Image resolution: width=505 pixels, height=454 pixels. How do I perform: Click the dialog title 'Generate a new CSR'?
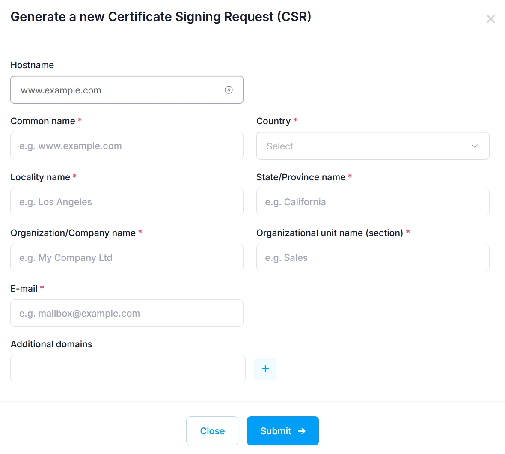[x=161, y=17]
